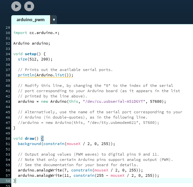Stop the running sketch
193x187 pixels.
[29, 6]
